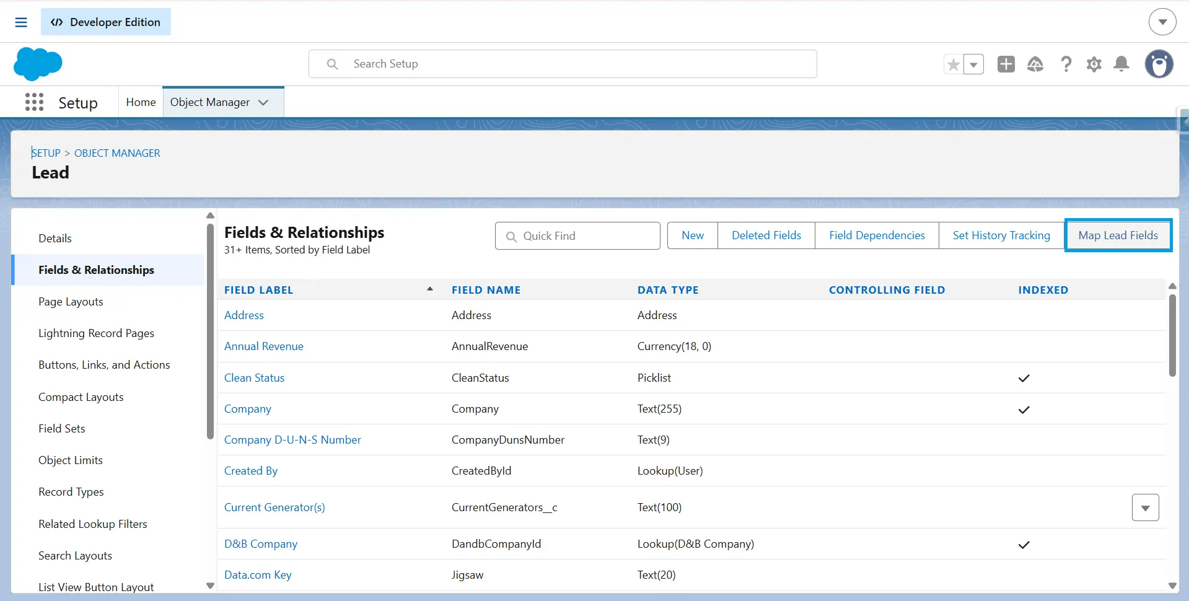The height and width of the screenshot is (601, 1189).
Task: Click the favorites star icon
Action: 953,64
